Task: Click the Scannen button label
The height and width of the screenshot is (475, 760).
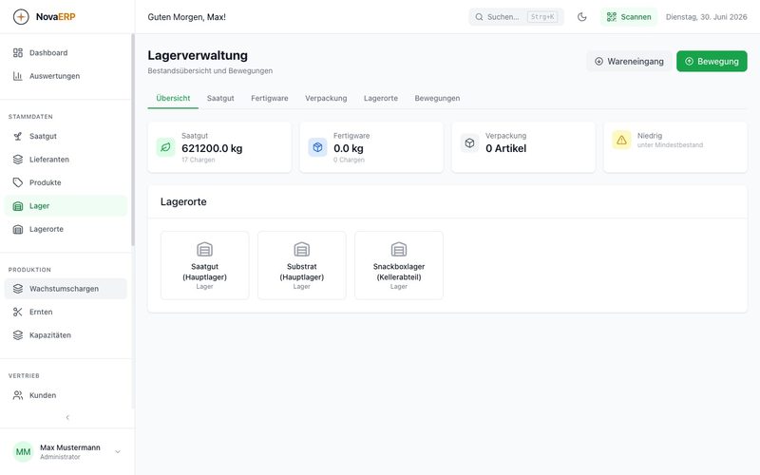Action: click(x=636, y=17)
